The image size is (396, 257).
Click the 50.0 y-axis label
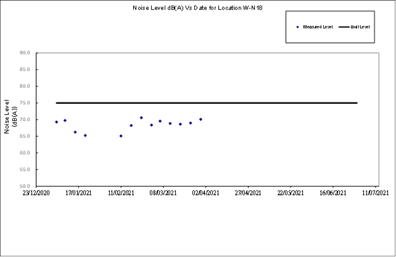pos(25,186)
